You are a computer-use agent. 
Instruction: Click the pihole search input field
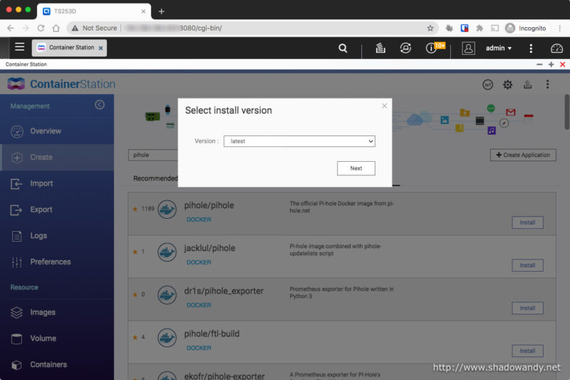[x=153, y=155]
